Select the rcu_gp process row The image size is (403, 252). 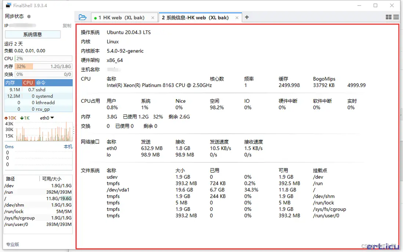(x=39, y=109)
